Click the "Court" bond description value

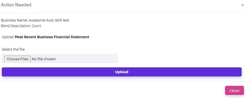click(36, 26)
